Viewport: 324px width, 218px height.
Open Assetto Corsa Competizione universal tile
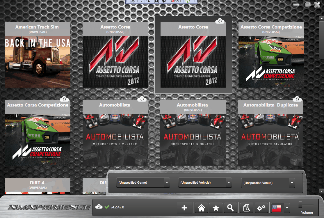tap(271, 55)
